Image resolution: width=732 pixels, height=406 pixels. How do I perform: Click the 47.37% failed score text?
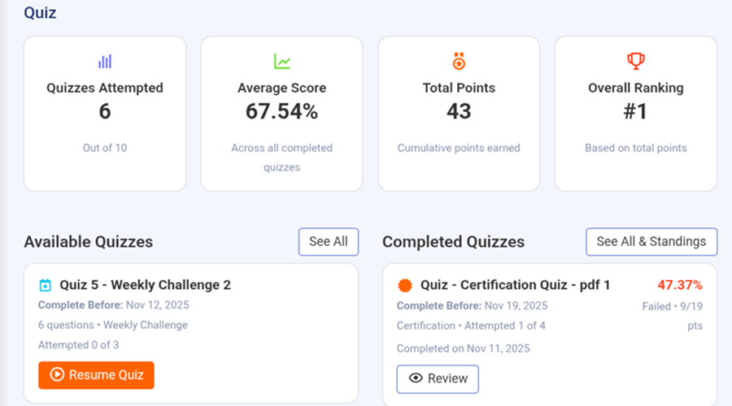(679, 285)
